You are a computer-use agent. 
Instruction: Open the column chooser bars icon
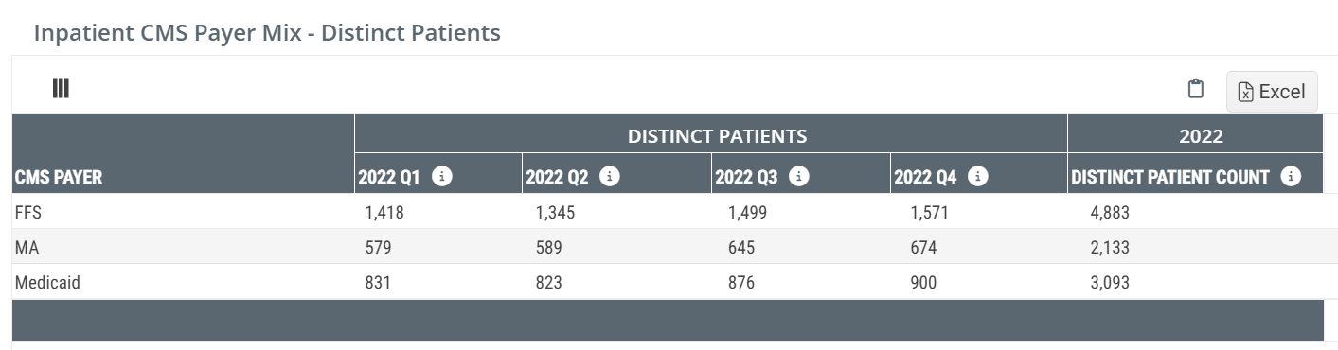(61, 89)
